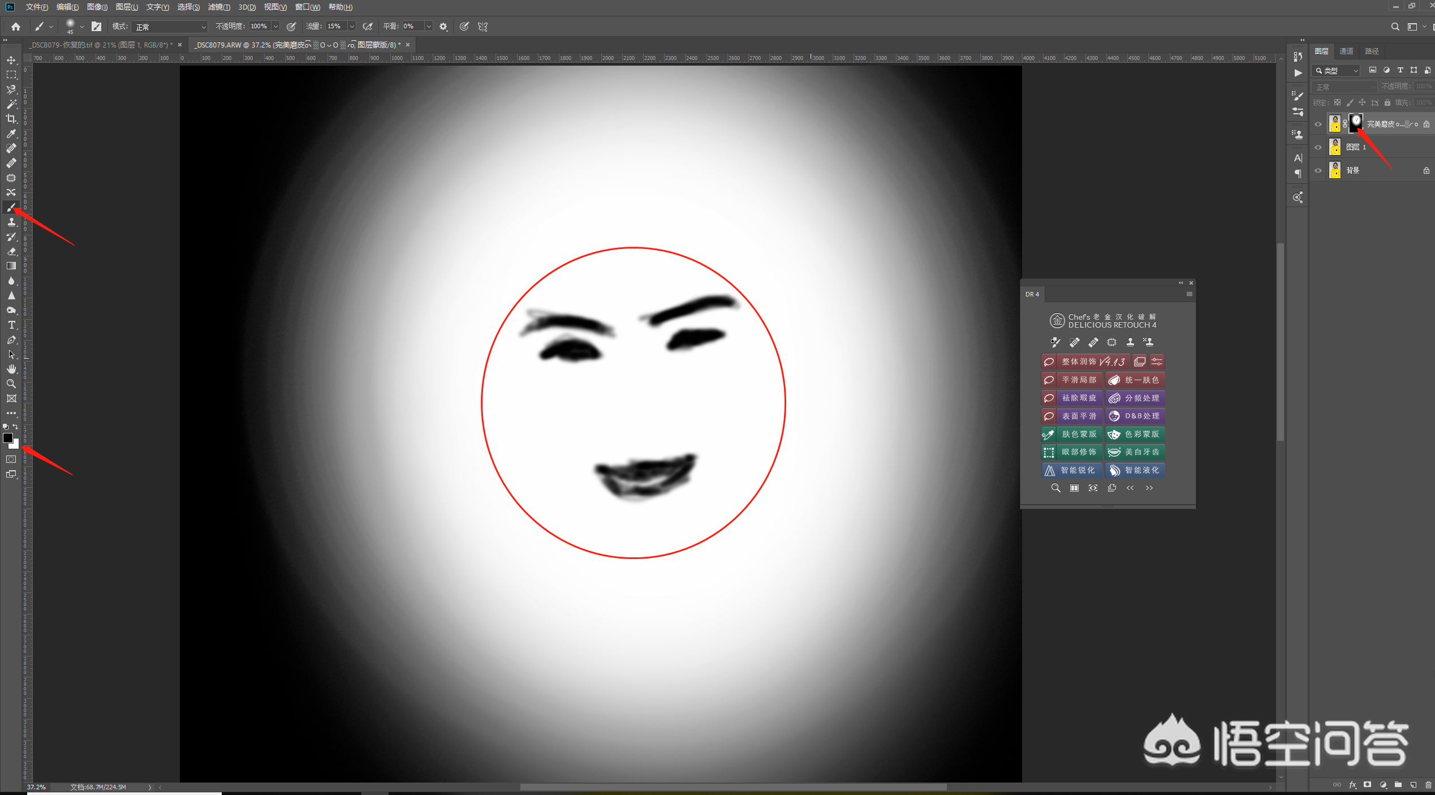Toggle the lock all icon in Layers lock row
The image size is (1435, 795).
[1387, 102]
